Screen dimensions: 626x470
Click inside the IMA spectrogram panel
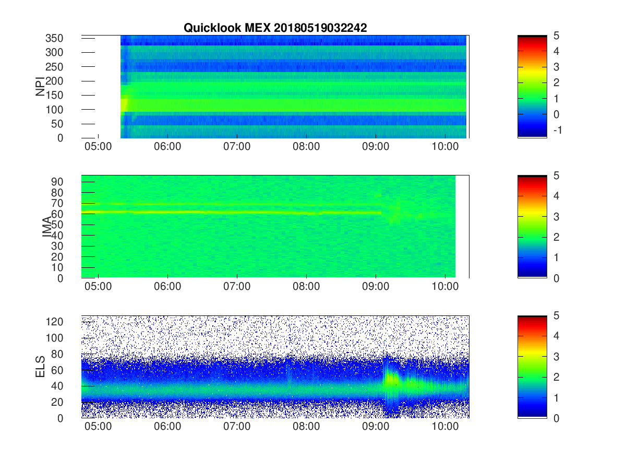[275, 227]
